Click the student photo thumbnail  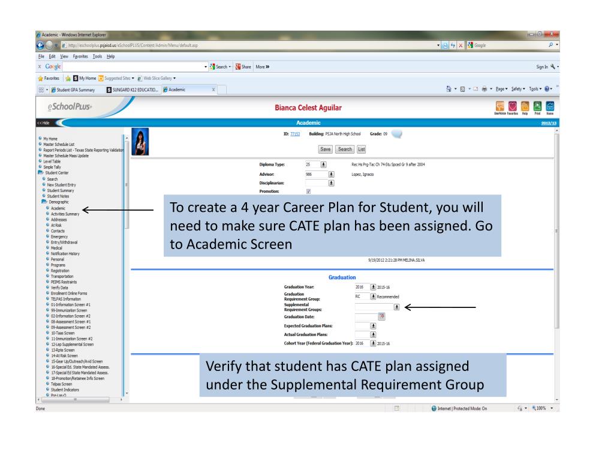[140, 142]
